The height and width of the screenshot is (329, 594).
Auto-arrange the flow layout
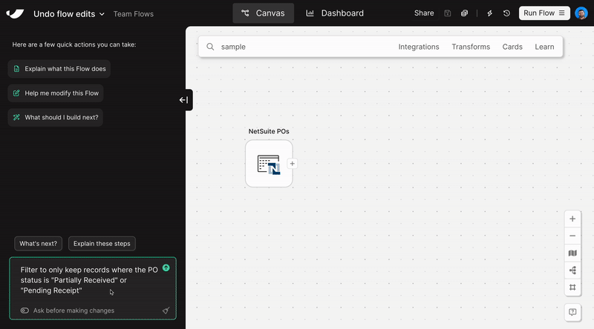572,270
